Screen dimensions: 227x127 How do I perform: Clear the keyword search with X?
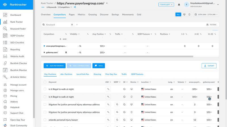click(72, 25)
